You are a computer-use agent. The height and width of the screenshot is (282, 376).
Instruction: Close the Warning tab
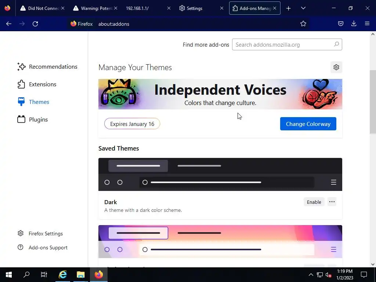(x=116, y=8)
